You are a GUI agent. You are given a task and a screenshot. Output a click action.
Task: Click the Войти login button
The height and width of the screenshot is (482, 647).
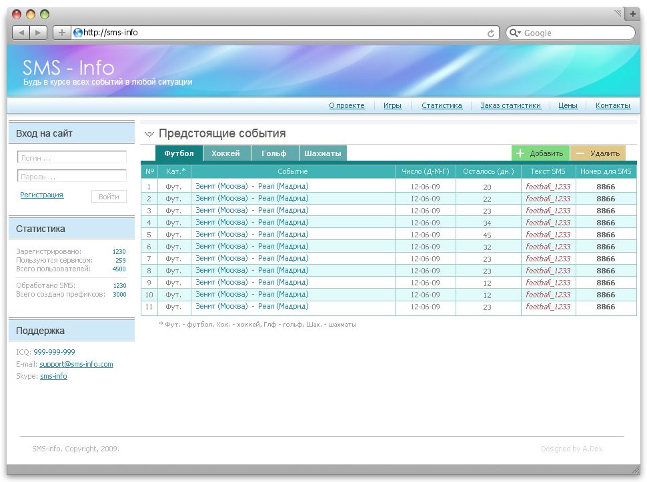tap(109, 197)
